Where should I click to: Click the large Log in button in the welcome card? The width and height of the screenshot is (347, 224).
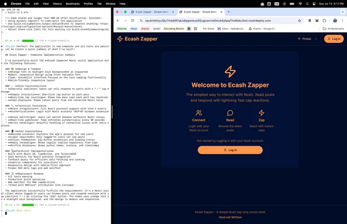pos(230,150)
